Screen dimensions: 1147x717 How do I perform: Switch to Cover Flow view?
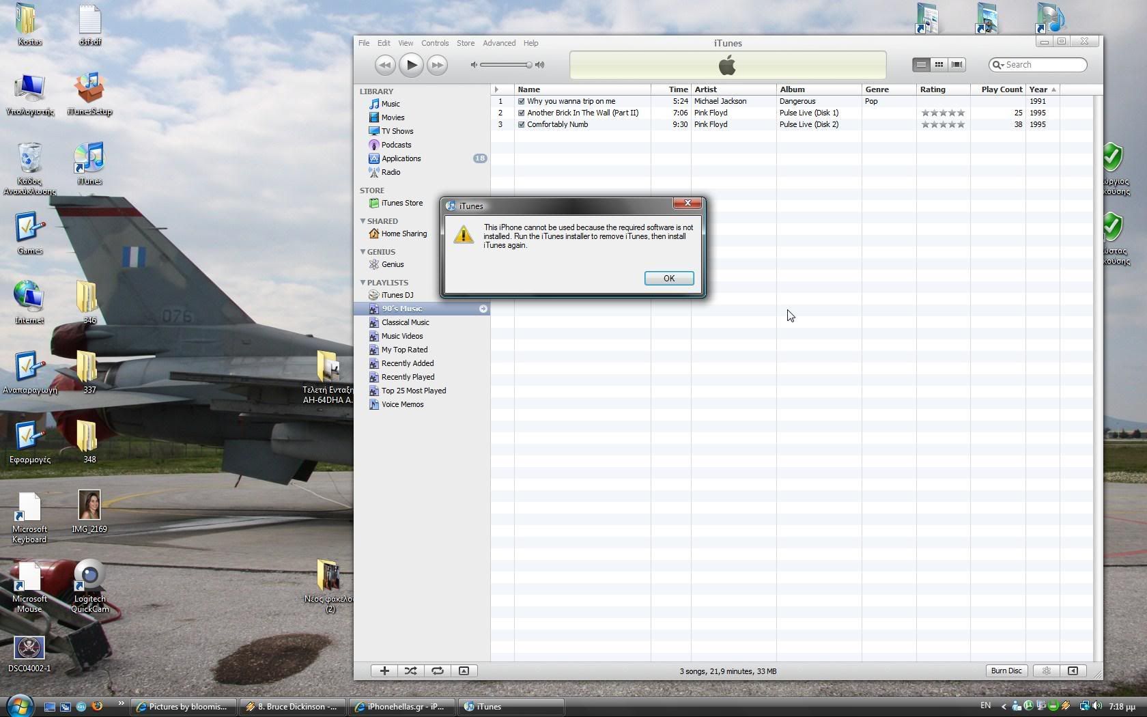click(957, 64)
